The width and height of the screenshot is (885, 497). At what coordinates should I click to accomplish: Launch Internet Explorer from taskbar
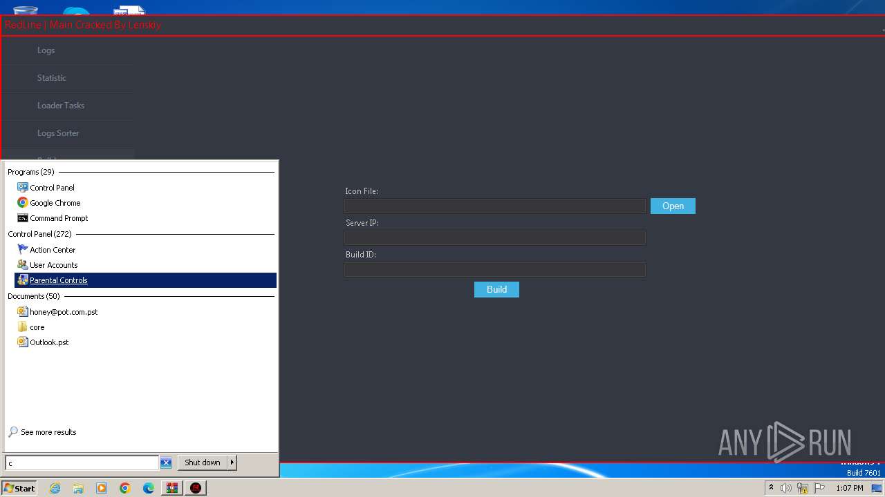point(55,488)
